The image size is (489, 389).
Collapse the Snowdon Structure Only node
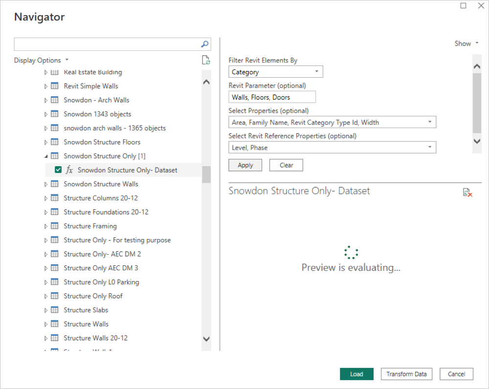click(x=46, y=156)
